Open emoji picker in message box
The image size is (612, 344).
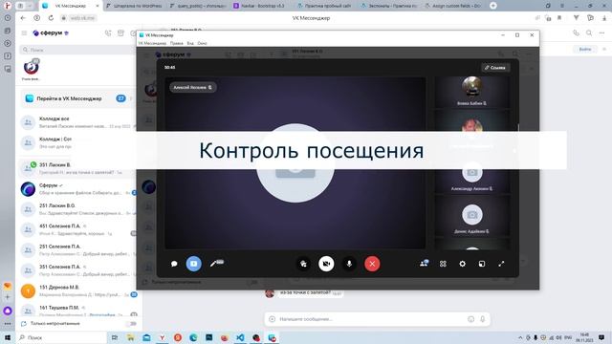471,319
